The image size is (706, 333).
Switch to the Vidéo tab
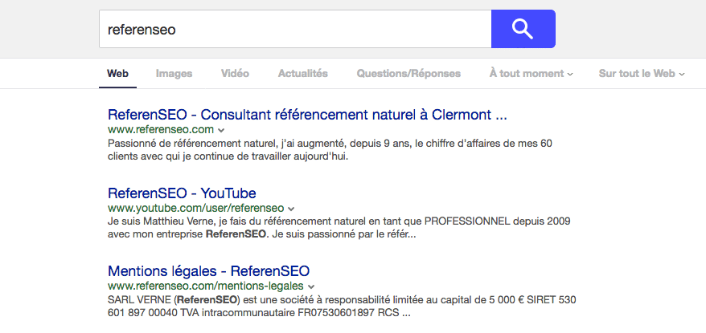235,73
